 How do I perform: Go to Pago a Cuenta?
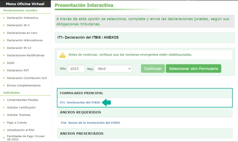17,122
